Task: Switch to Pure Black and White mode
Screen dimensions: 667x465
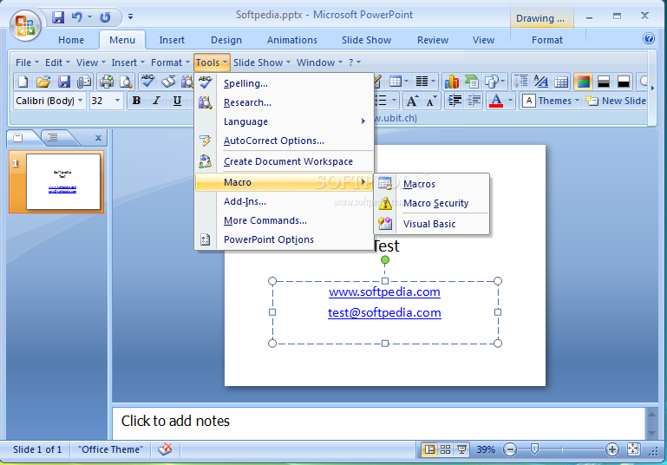Action: 624,82
